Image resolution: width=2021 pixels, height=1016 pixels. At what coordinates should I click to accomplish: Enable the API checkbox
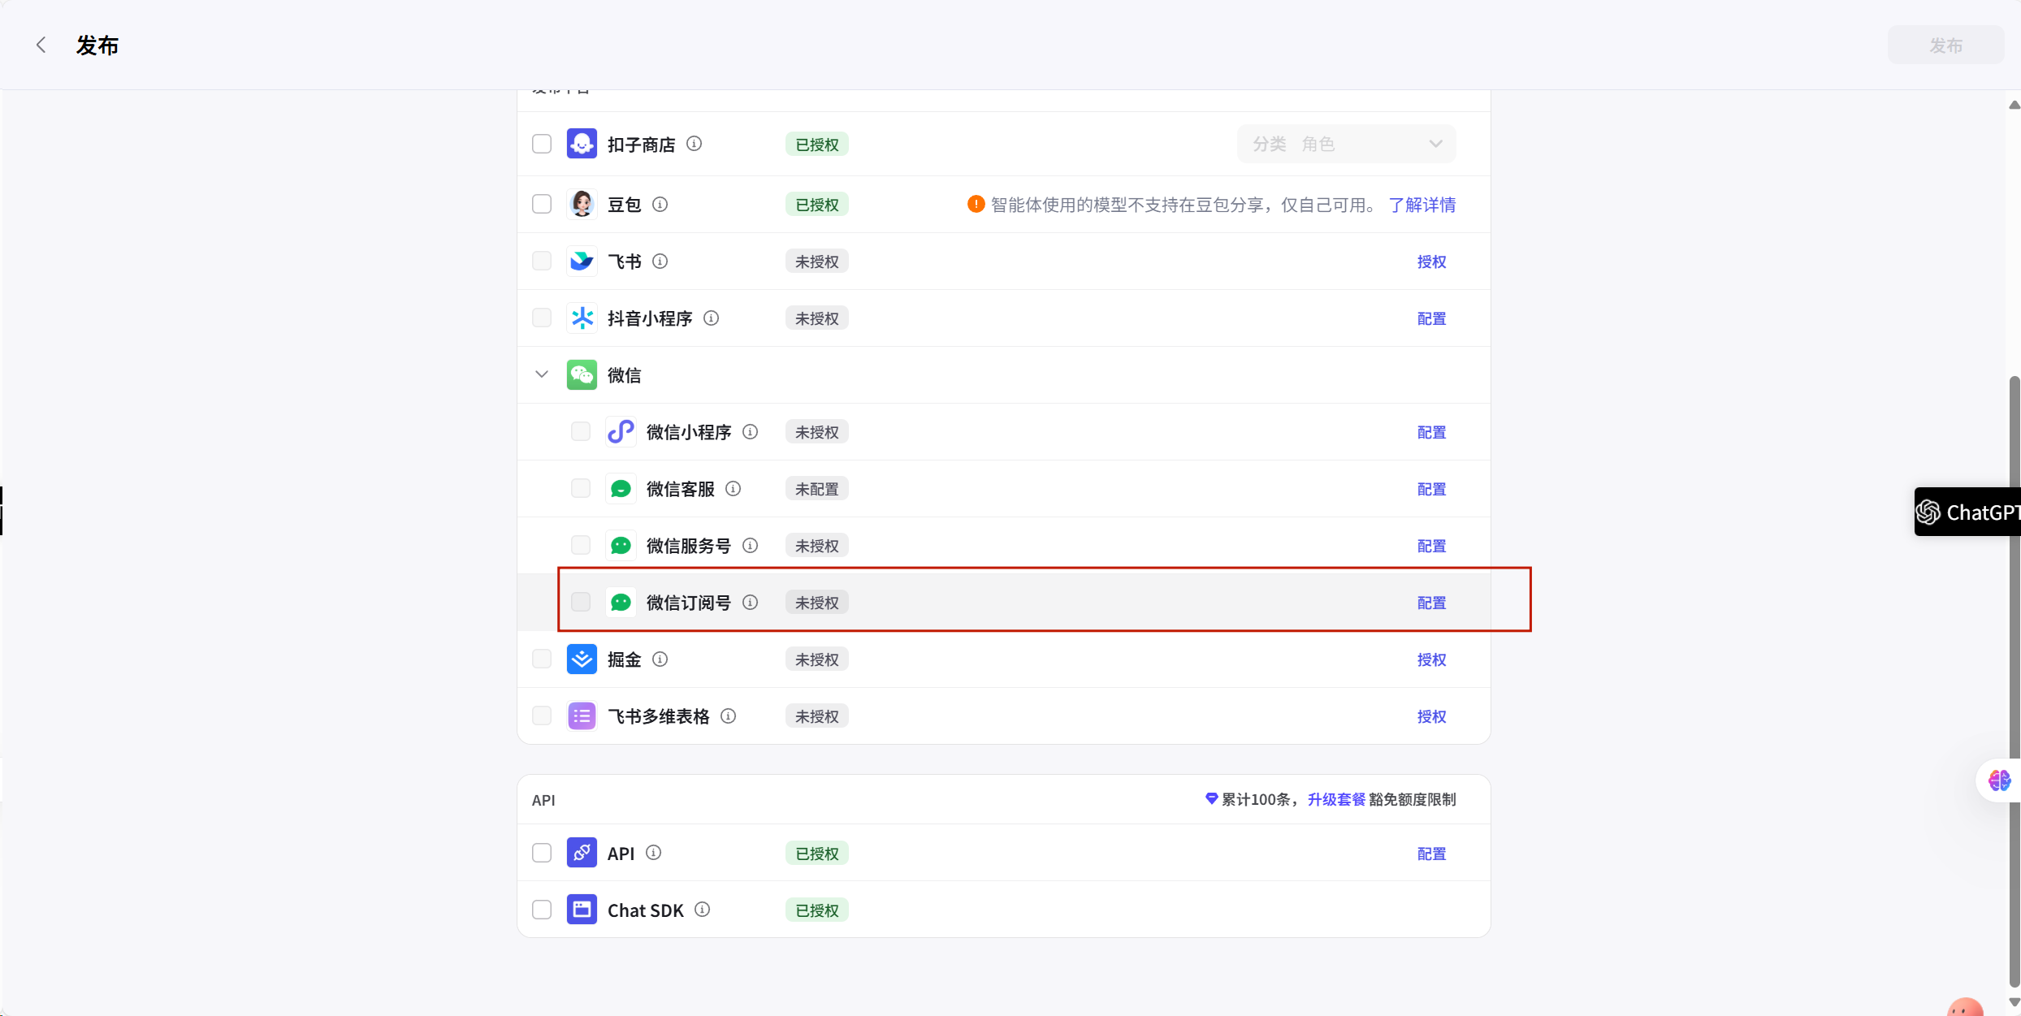pyautogui.click(x=542, y=853)
